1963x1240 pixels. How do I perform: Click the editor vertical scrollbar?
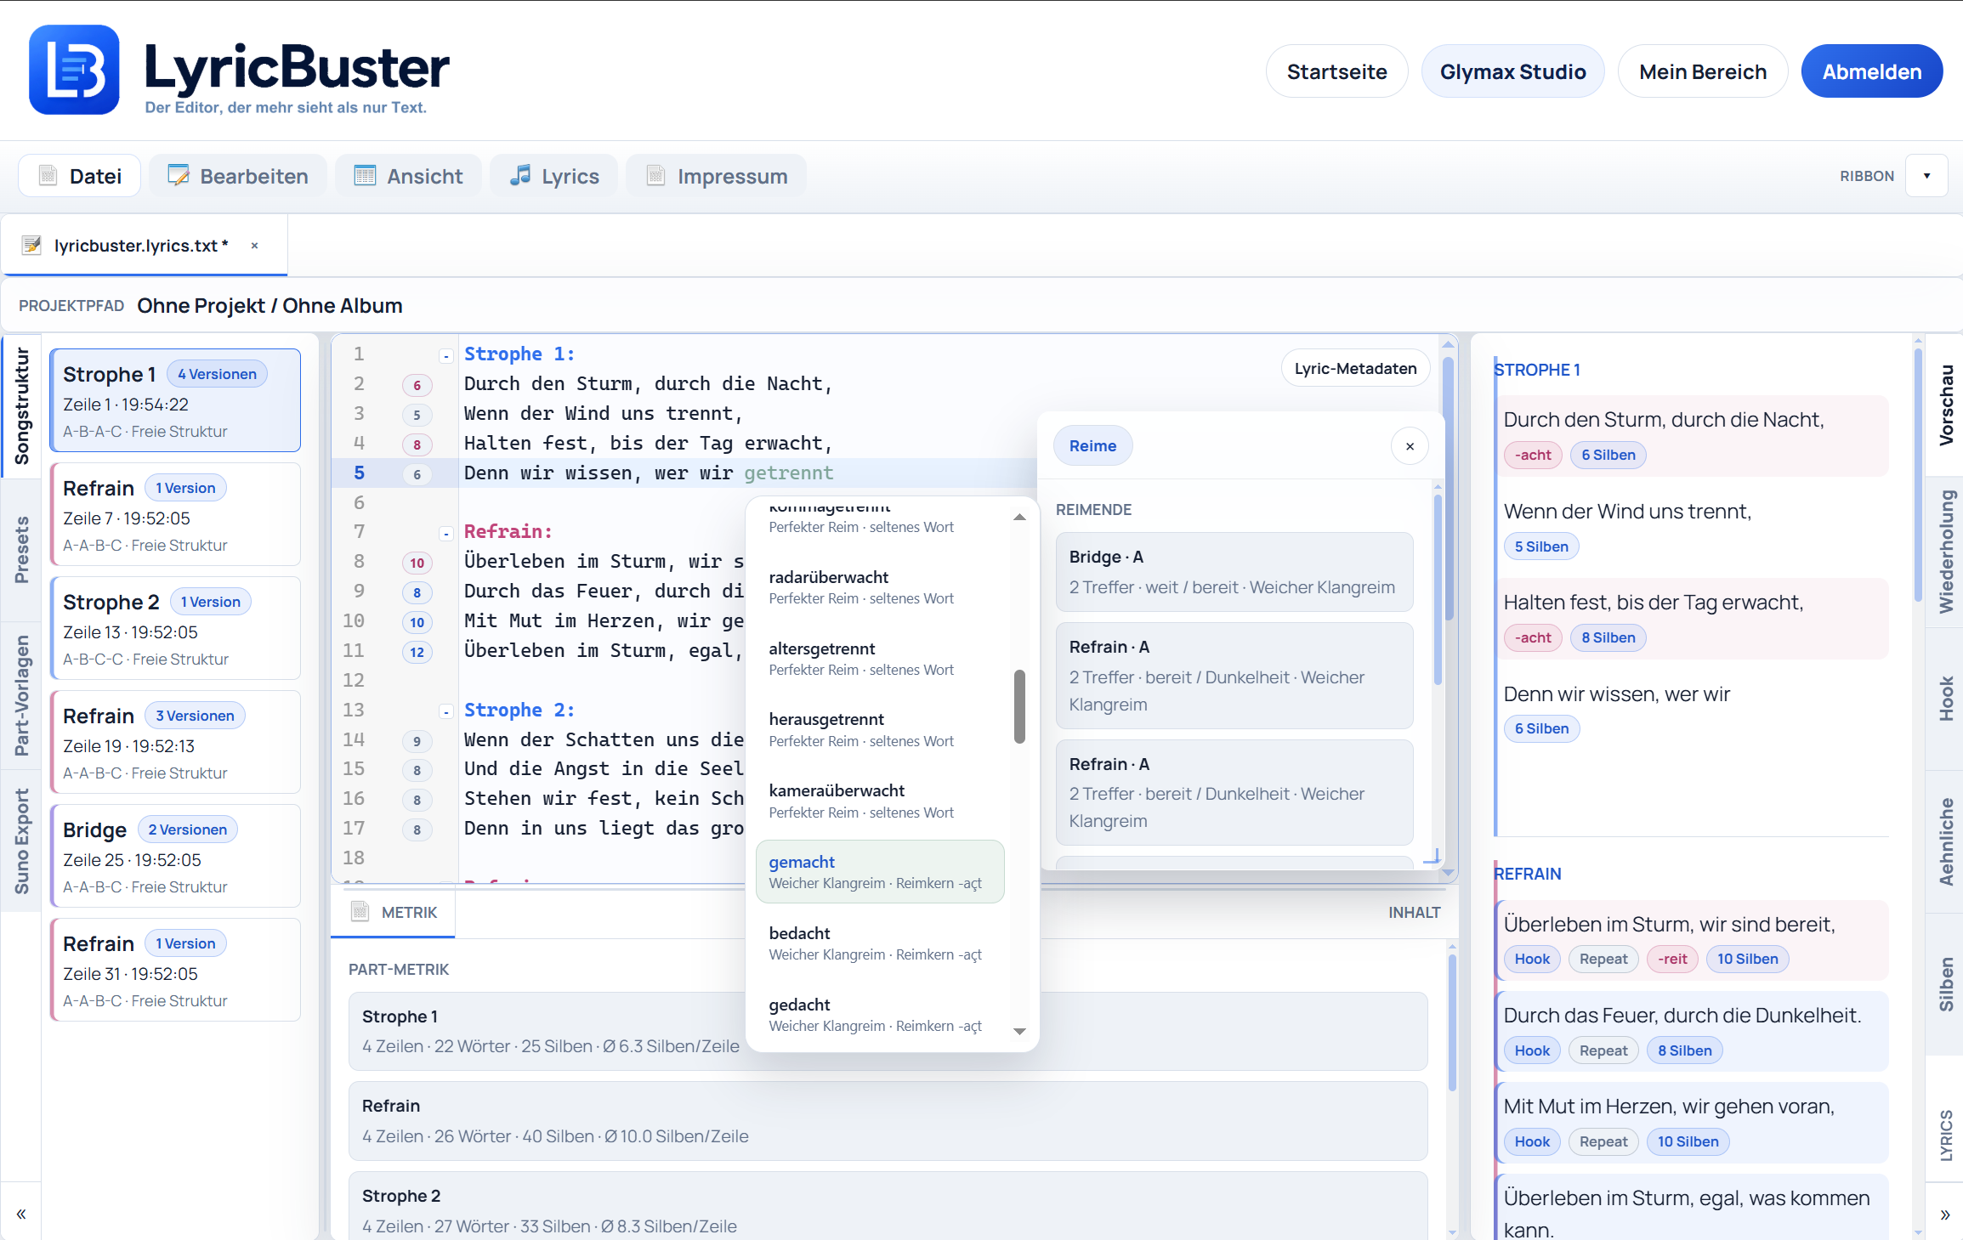point(1448,489)
